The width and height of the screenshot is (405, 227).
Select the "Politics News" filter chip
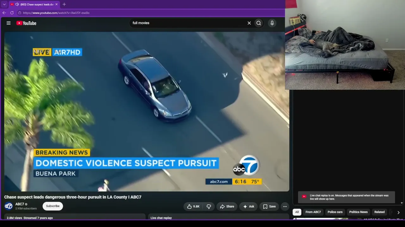[358, 212]
